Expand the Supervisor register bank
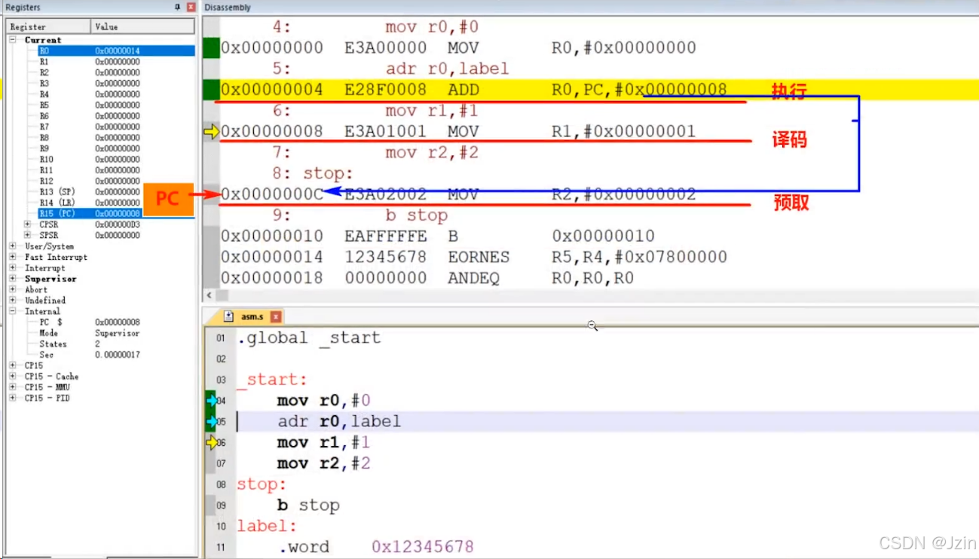This screenshot has width=979, height=559. tap(13, 279)
